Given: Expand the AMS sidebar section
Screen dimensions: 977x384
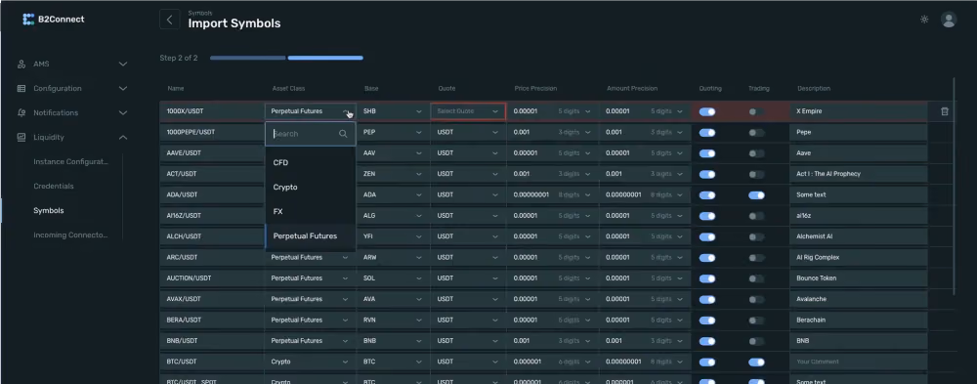Looking at the screenshot, I should coord(123,64).
